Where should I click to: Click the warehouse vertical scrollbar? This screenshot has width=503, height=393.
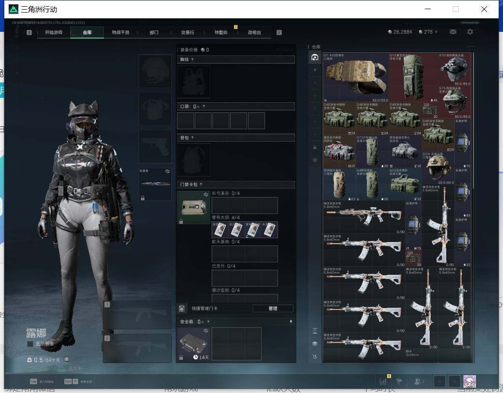pyautogui.click(x=473, y=120)
